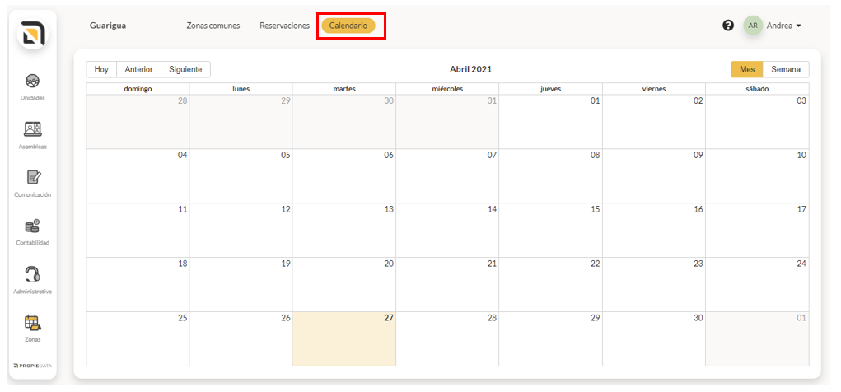Click day 12 in the calendar
Screen dimensions: 841x392
point(241,230)
